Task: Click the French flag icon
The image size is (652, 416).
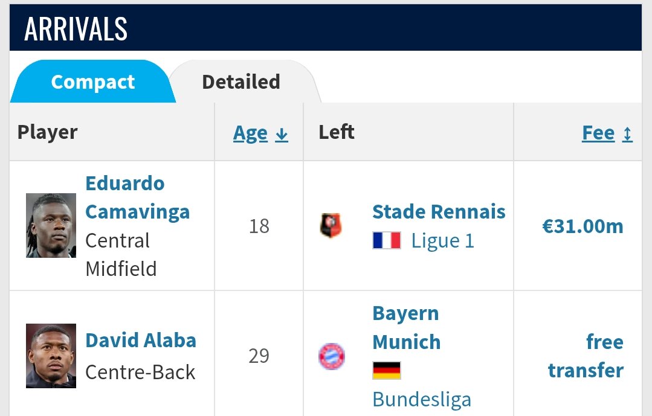Action: coord(387,240)
